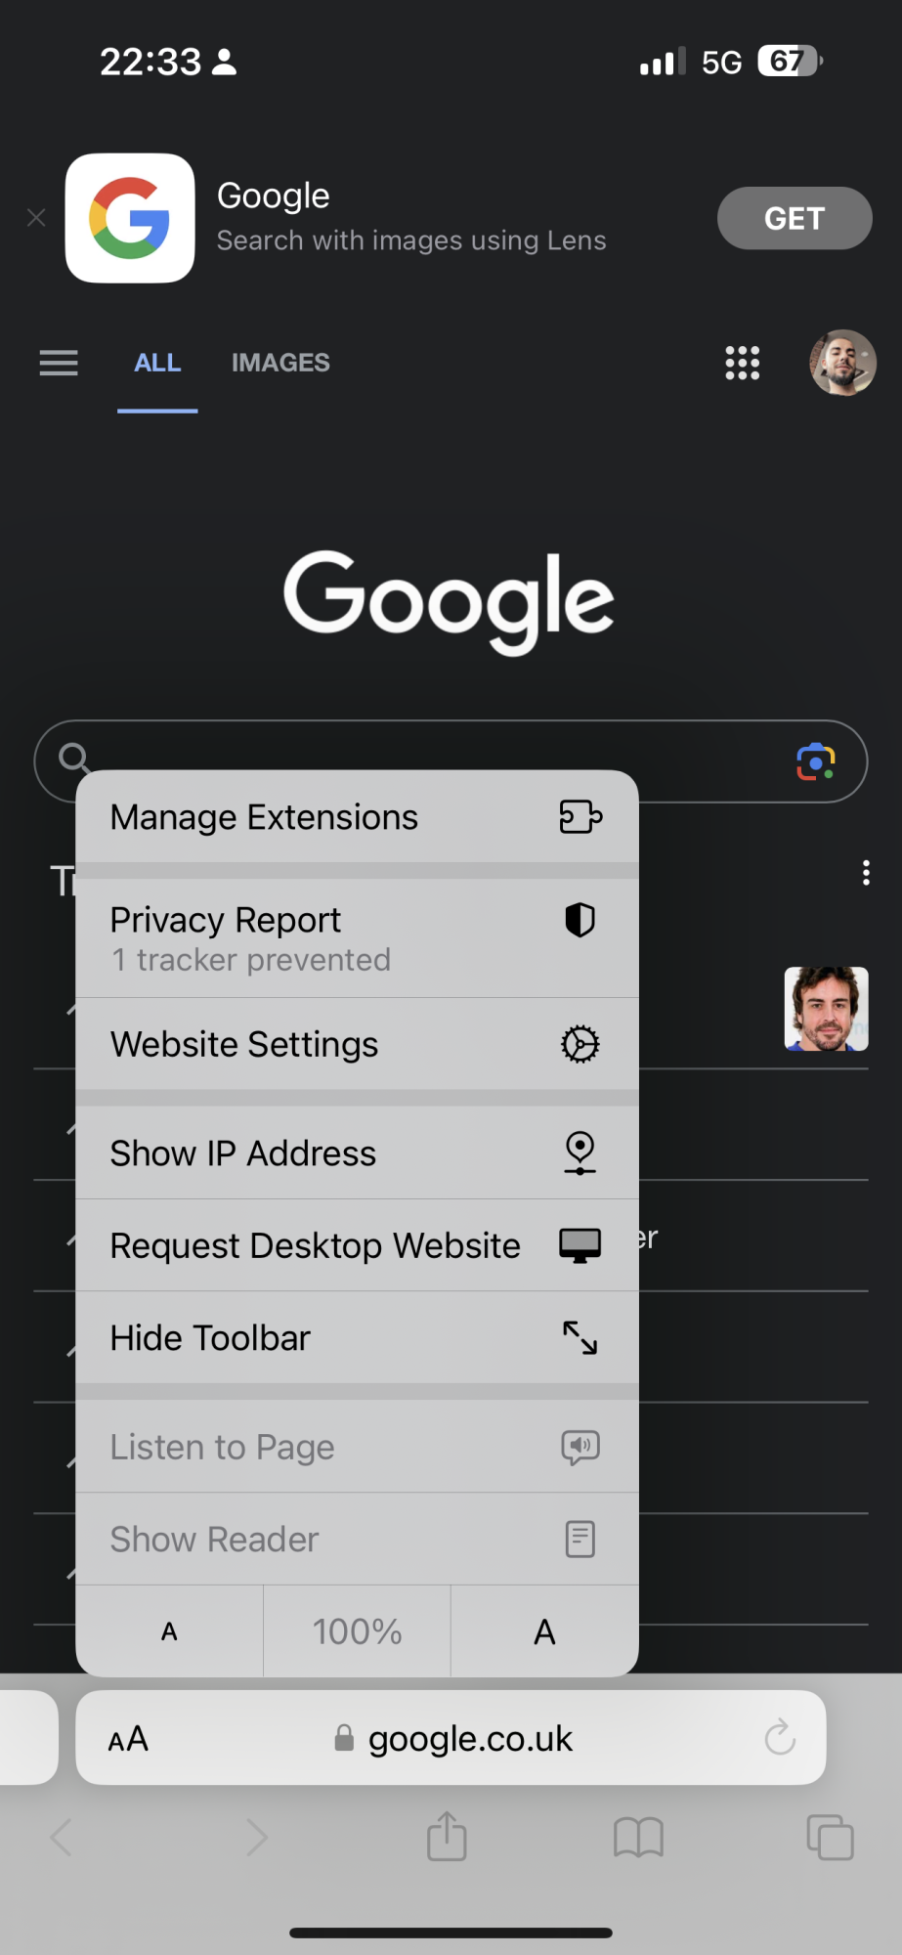The height and width of the screenshot is (1955, 902).
Task: Tap the 5G network status indicator
Action: pos(722,63)
